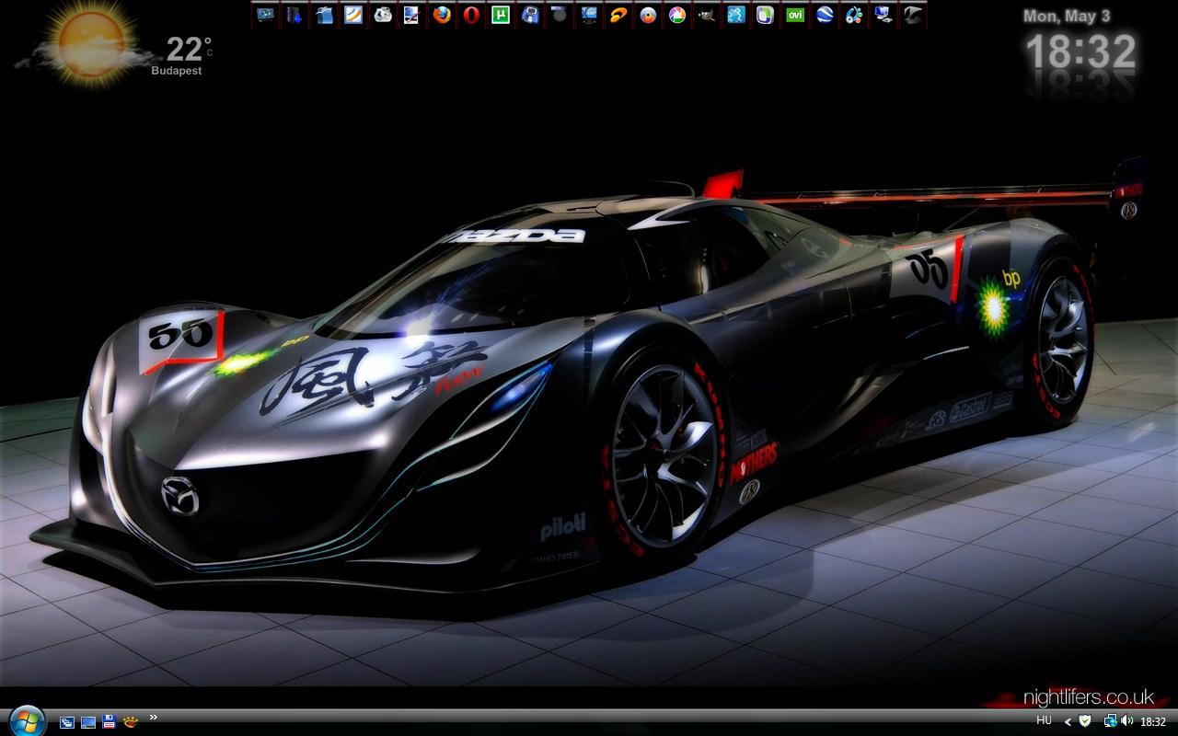Screen dimensions: 1178x736
Task: Click Switch between windows quick launch icon
Action: 67,722
